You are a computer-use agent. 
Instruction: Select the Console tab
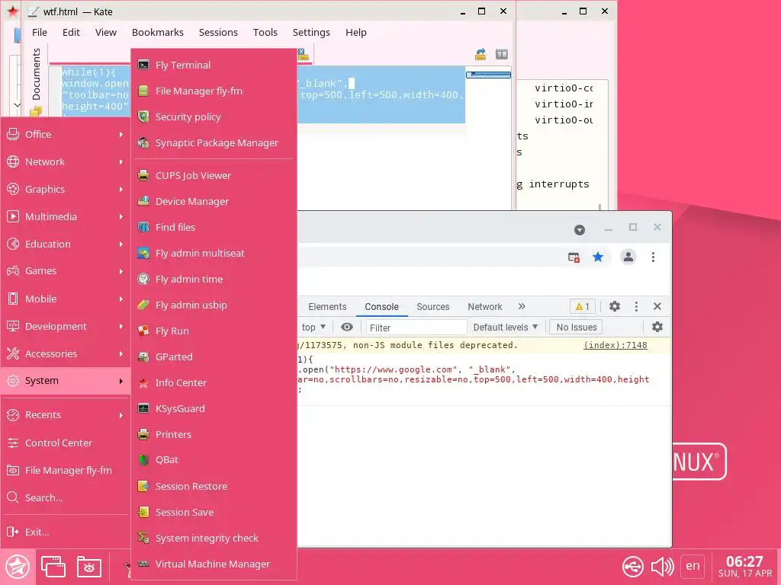(x=381, y=307)
